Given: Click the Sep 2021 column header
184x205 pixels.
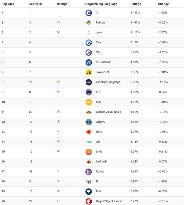Looking at the screenshot, I should pos(8,4).
